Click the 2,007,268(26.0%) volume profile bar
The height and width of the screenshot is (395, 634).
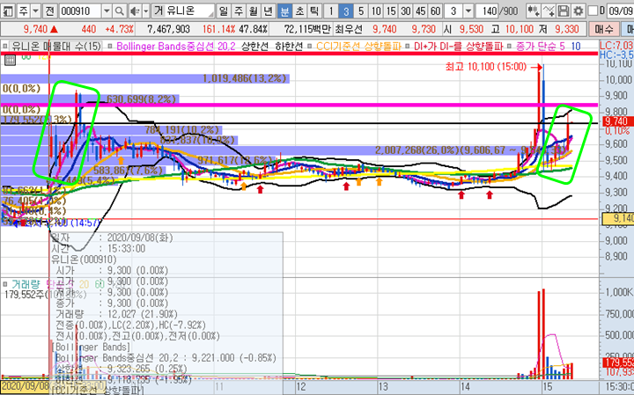[x=283, y=150]
